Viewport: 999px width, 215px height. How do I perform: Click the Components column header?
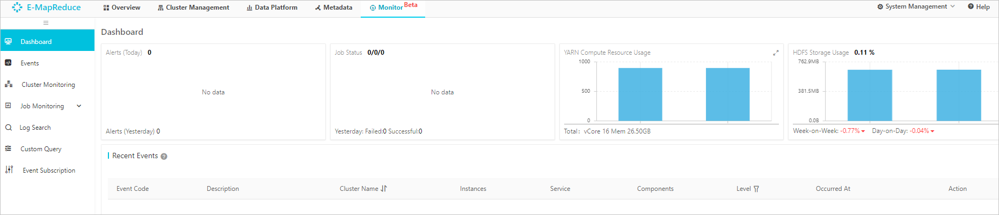pos(655,189)
